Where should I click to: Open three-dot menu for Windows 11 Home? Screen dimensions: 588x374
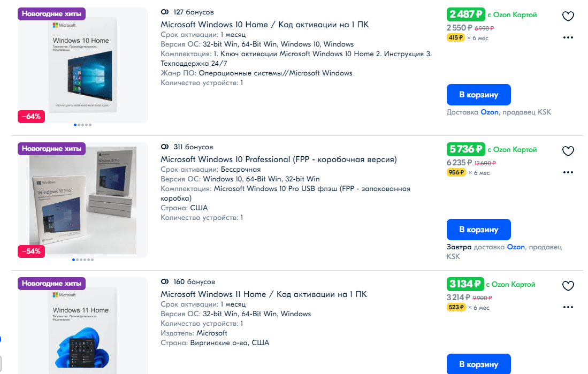[x=568, y=307]
